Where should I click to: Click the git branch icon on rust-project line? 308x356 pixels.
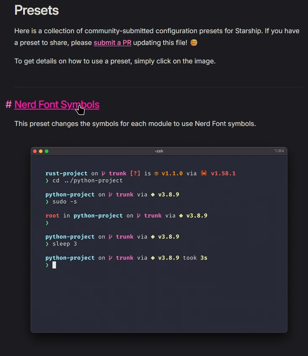104,173
